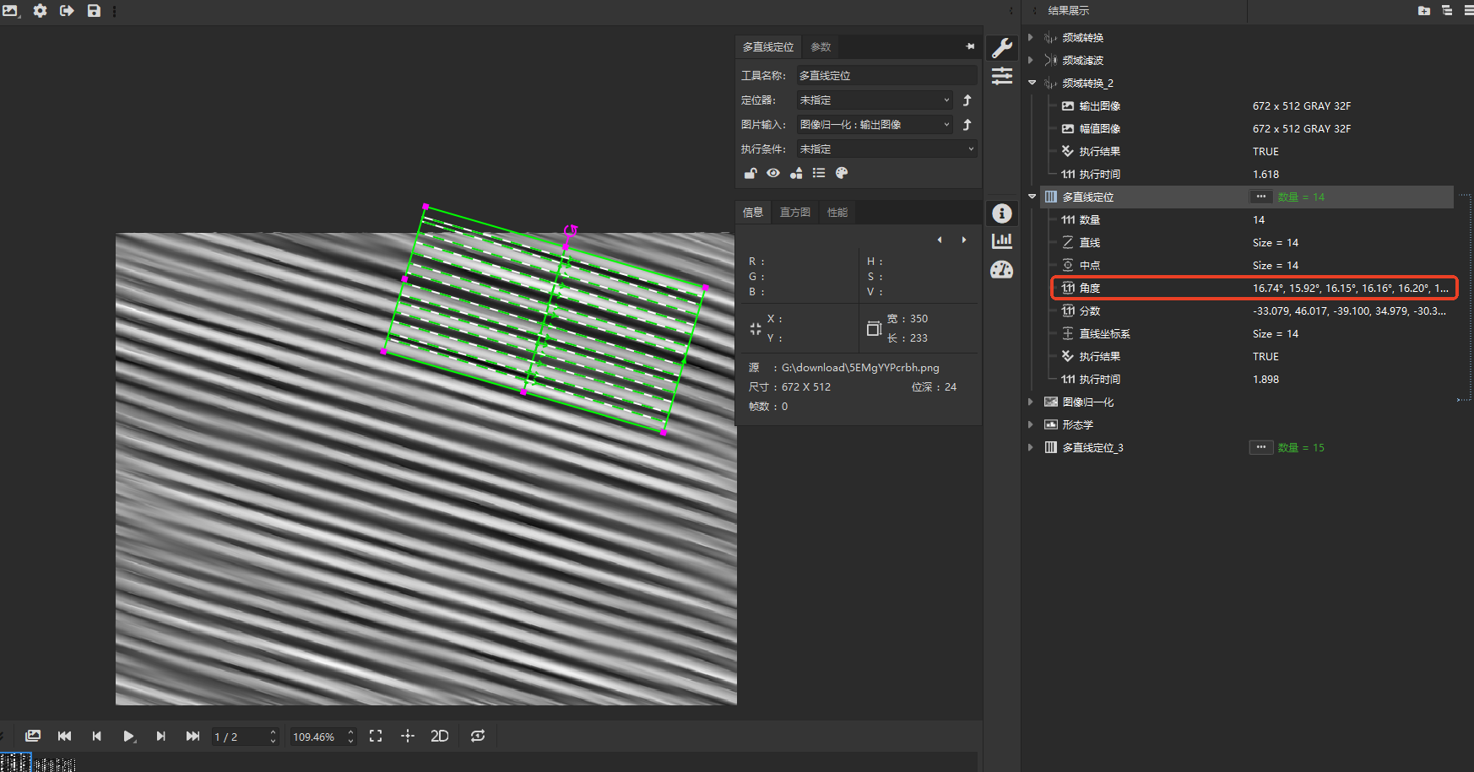Open the 执行条件 dropdown
Image resolution: width=1474 pixels, height=772 pixels.
[886, 149]
